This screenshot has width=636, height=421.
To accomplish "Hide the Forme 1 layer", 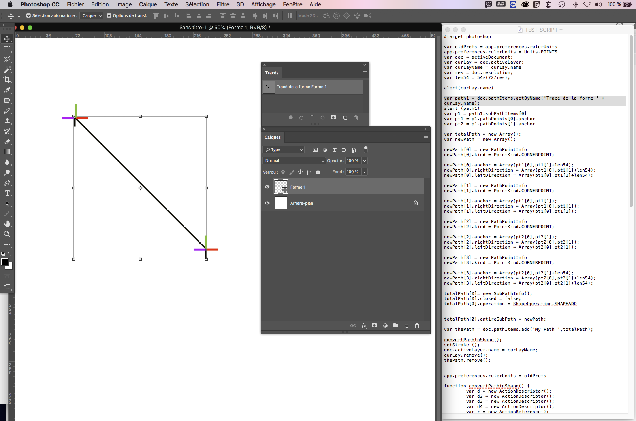I will [x=267, y=187].
